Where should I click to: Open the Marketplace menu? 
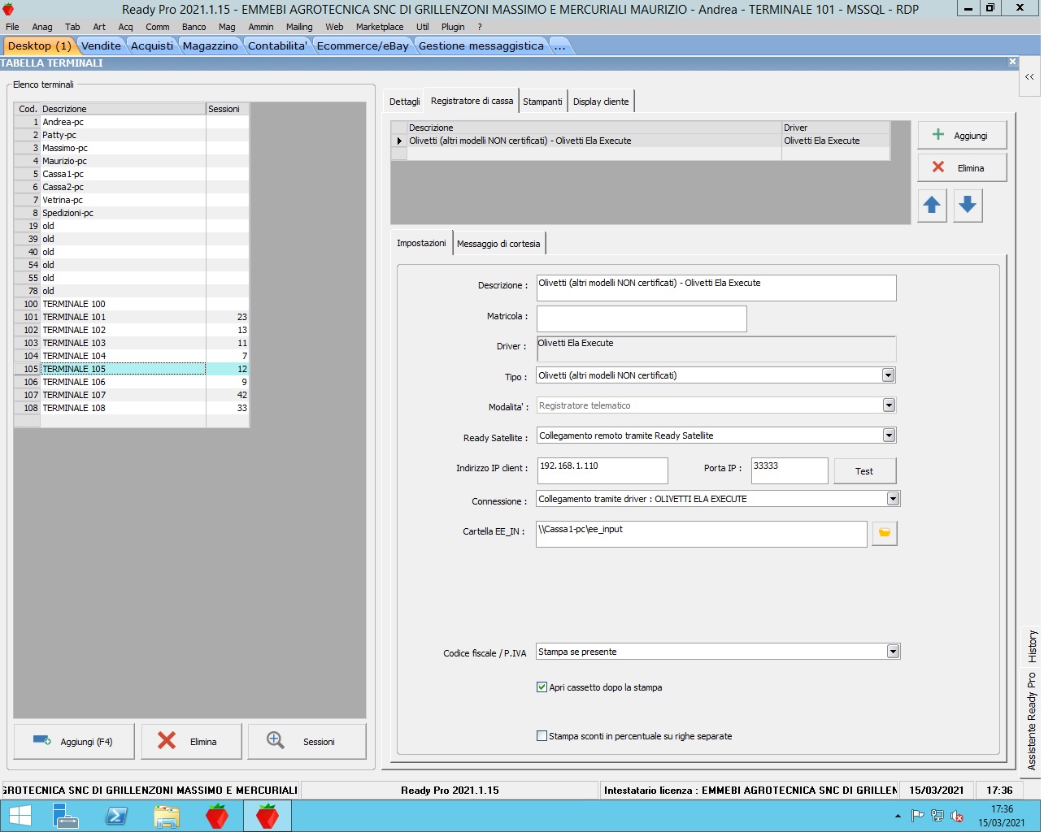(380, 27)
